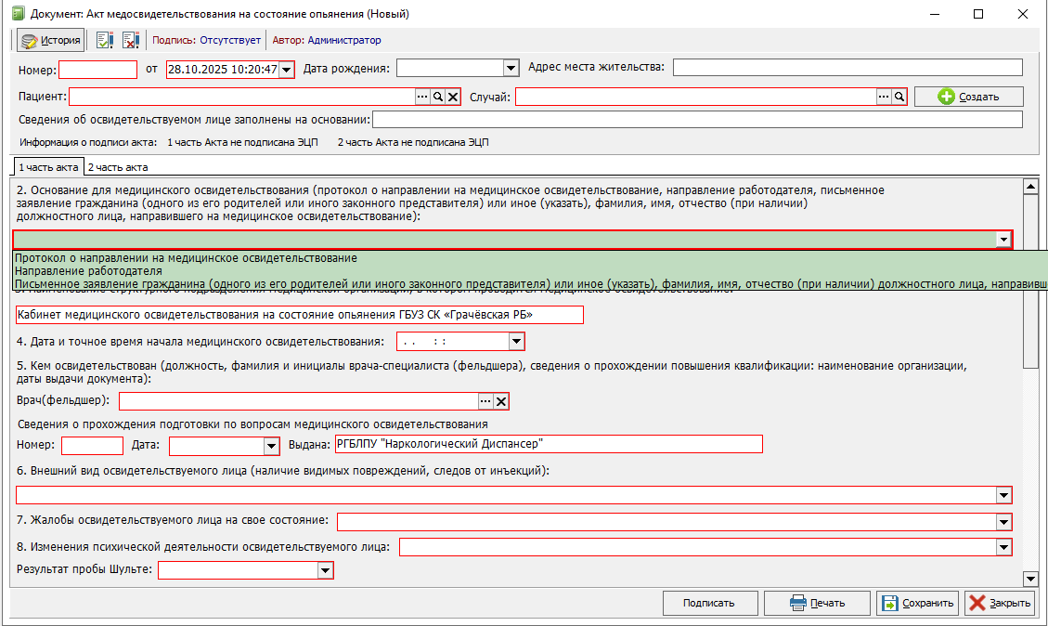Click into the Номер input field at top
This screenshot has height=626, width=1048.
pos(97,69)
